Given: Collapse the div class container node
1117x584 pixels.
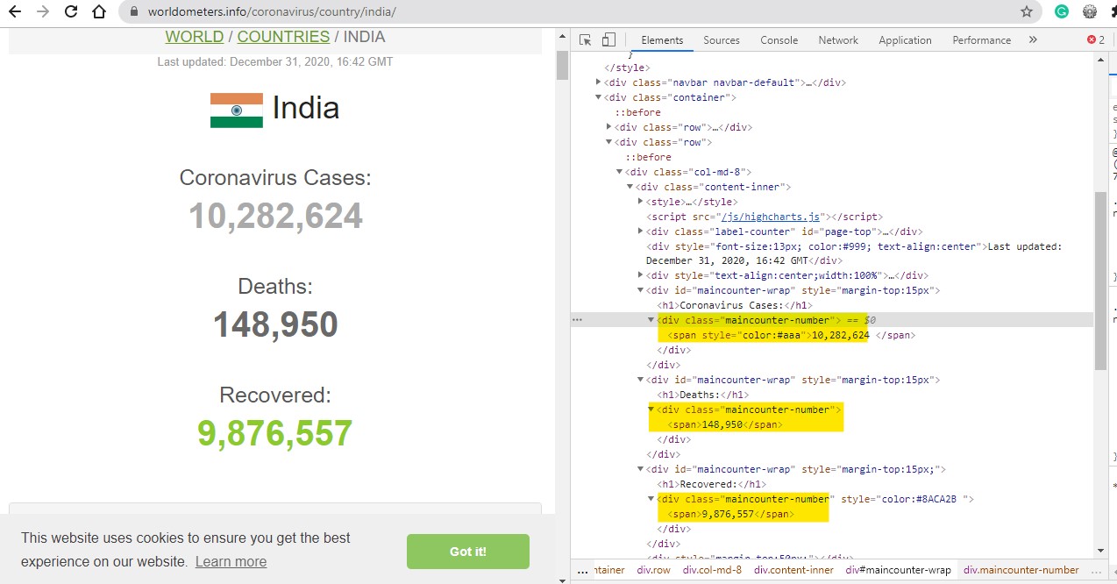Looking at the screenshot, I should 599,97.
